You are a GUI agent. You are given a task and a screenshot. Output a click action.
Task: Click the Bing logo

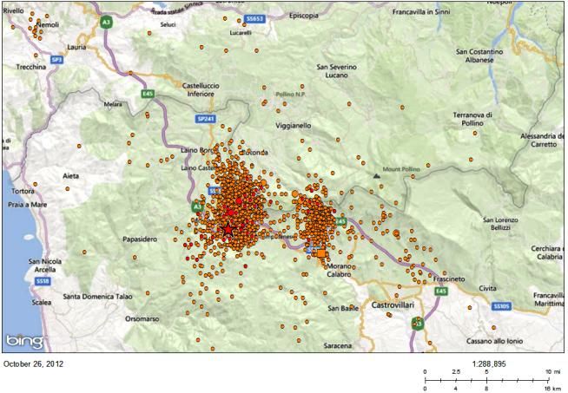pyautogui.click(x=22, y=339)
